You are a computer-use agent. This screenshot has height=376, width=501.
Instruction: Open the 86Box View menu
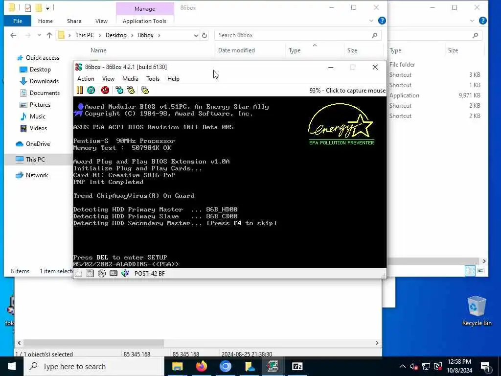pos(108,79)
